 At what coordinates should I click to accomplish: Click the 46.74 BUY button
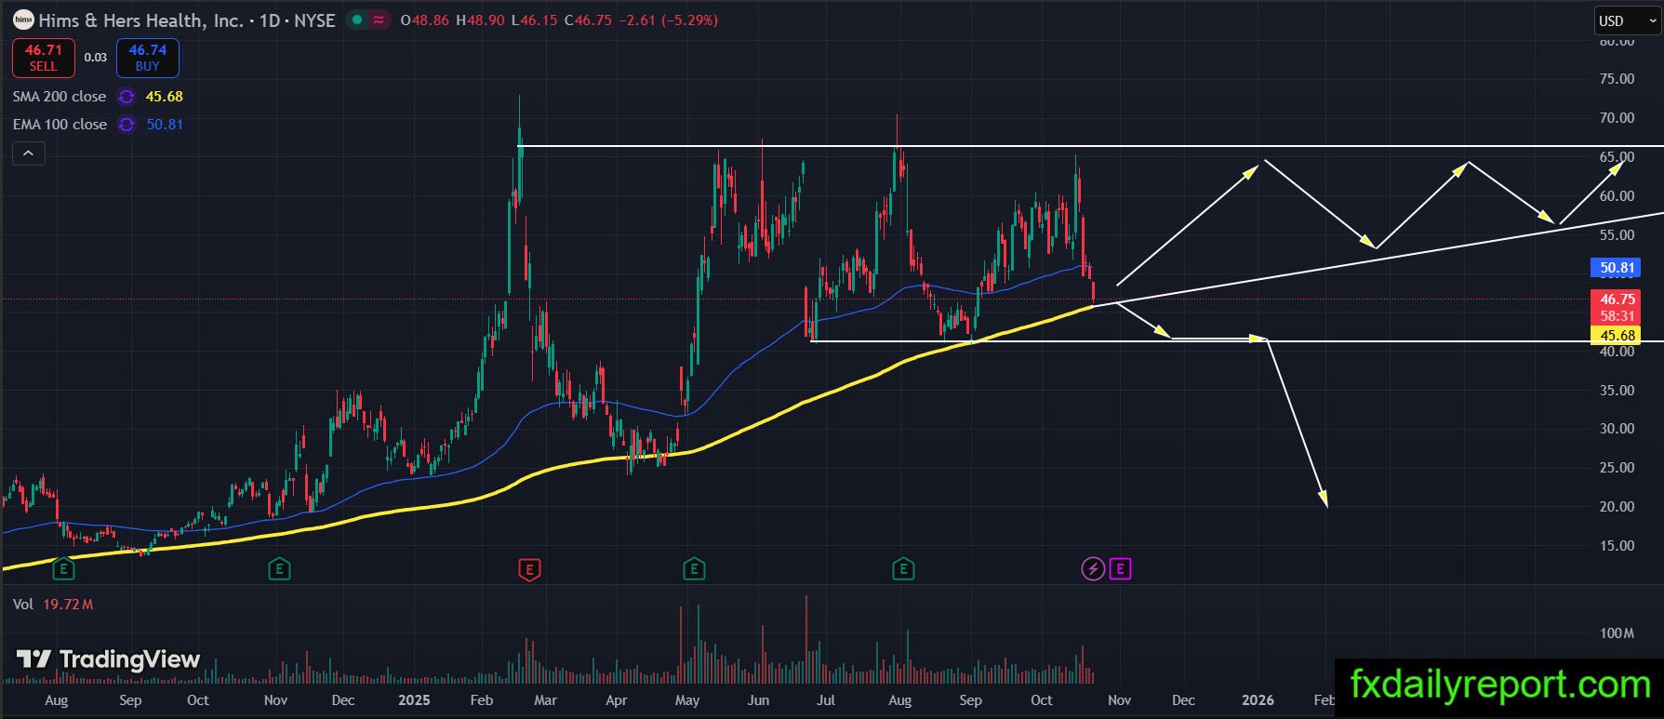pos(148,58)
